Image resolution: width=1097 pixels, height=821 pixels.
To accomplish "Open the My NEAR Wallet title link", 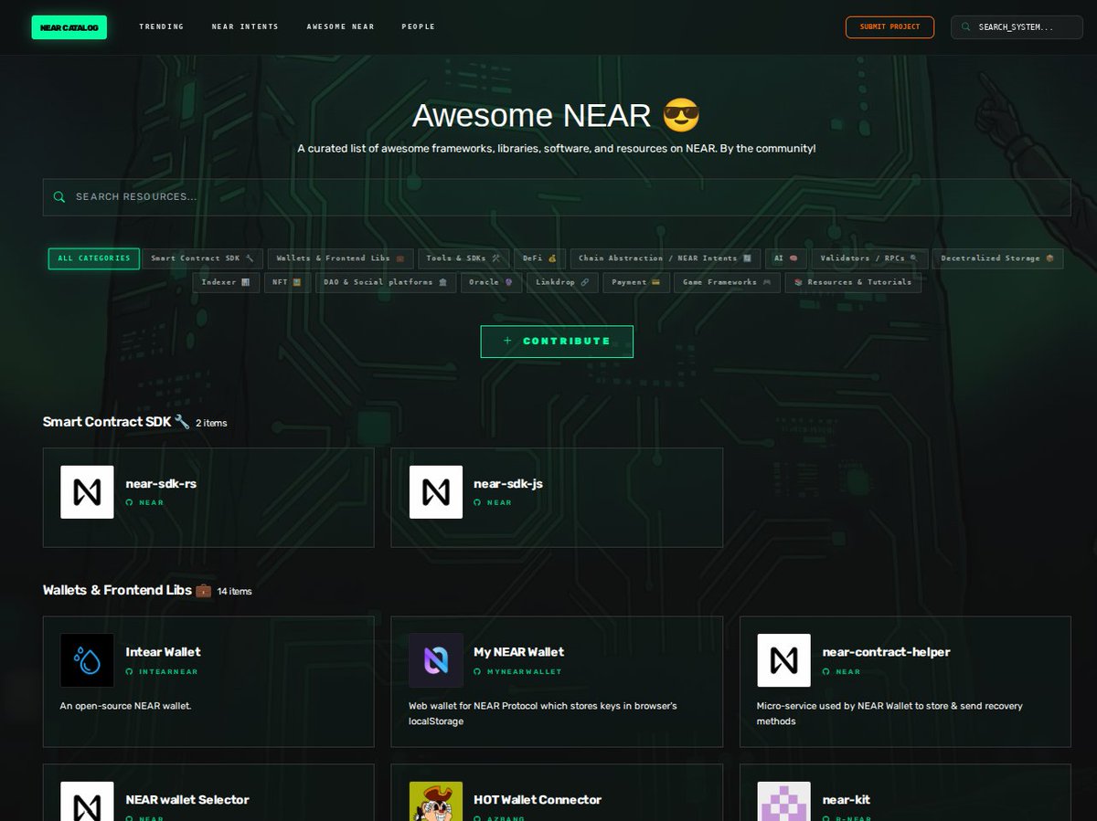I will (x=518, y=652).
